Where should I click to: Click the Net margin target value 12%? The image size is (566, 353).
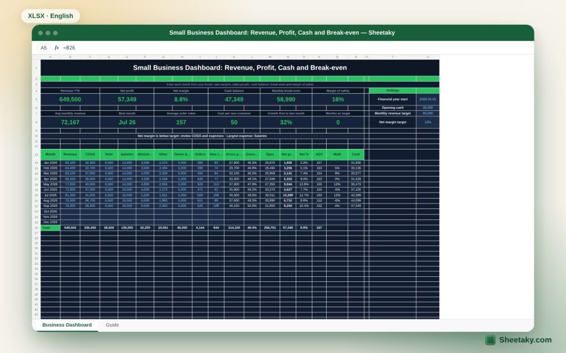428,122
